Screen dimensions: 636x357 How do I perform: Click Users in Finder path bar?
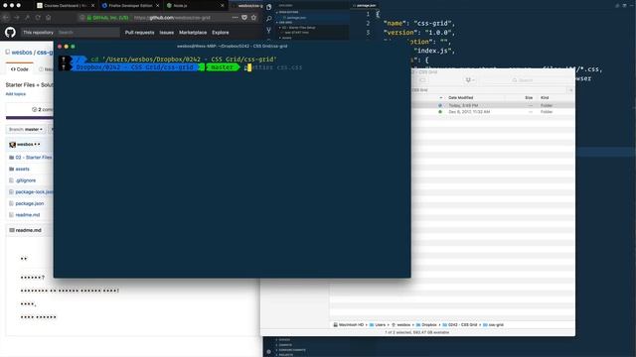click(378, 325)
